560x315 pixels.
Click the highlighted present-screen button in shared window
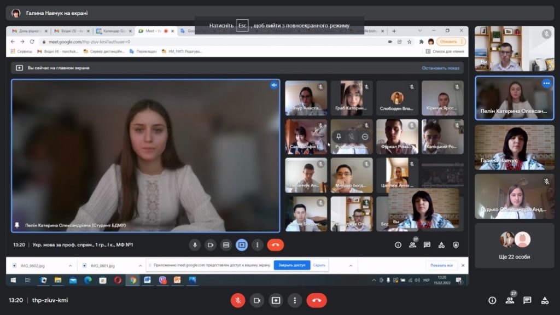pos(242,245)
